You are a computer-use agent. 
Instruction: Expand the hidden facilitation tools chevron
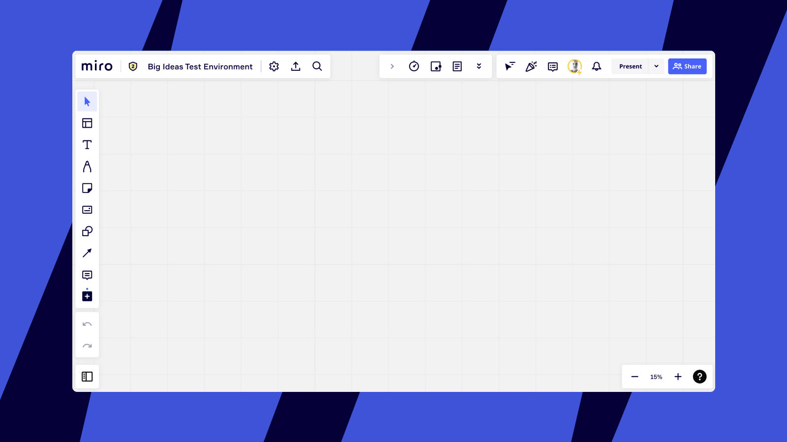coord(392,66)
